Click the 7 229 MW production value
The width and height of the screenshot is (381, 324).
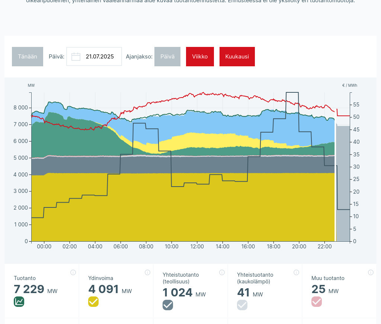(29, 289)
